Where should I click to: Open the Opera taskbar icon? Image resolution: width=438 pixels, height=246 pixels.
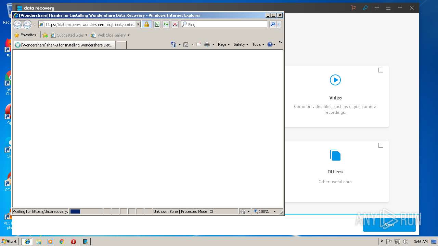[x=73, y=242]
